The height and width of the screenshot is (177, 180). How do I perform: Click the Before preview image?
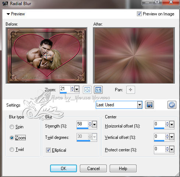(x=46, y=55)
